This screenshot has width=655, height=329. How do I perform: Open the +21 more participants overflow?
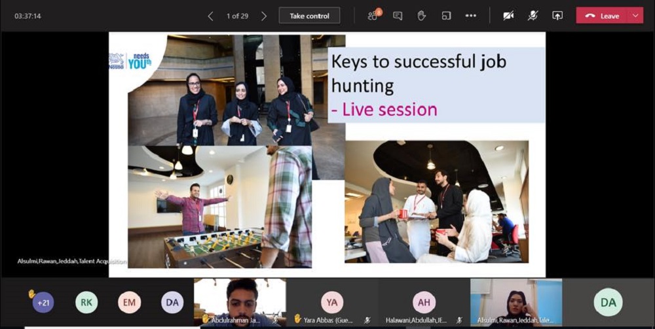point(43,302)
